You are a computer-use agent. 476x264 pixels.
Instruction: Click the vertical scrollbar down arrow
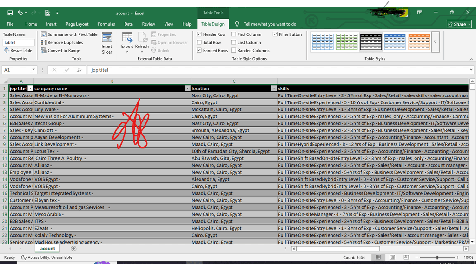tap(472, 242)
